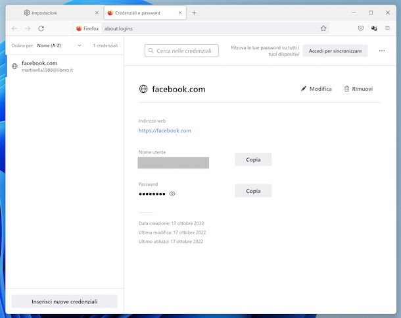Image resolution: width=401 pixels, height=318 pixels.
Task: Click the hidden password dots field
Action: point(152,194)
